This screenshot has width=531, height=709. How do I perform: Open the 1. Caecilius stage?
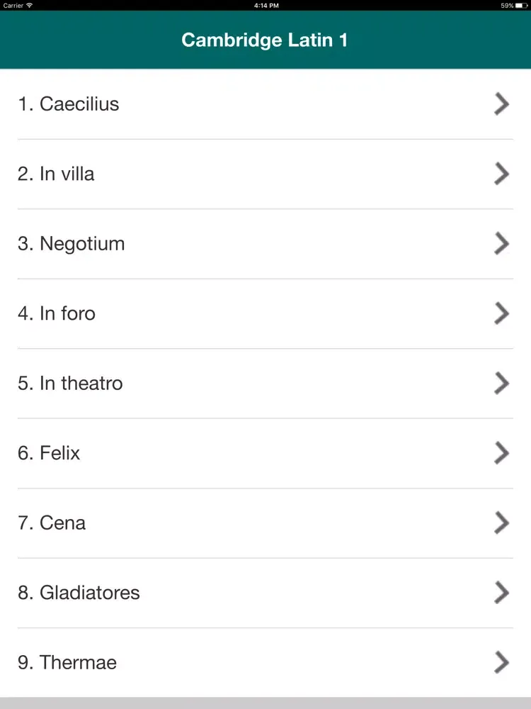(x=69, y=104)
